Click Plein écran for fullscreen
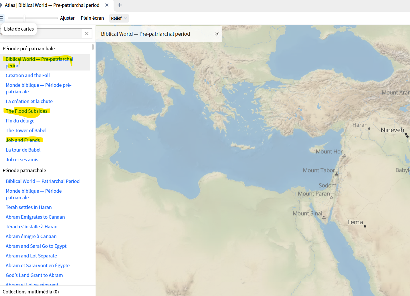The height and width of the screenshot is (296, 410). click(92, 18)
